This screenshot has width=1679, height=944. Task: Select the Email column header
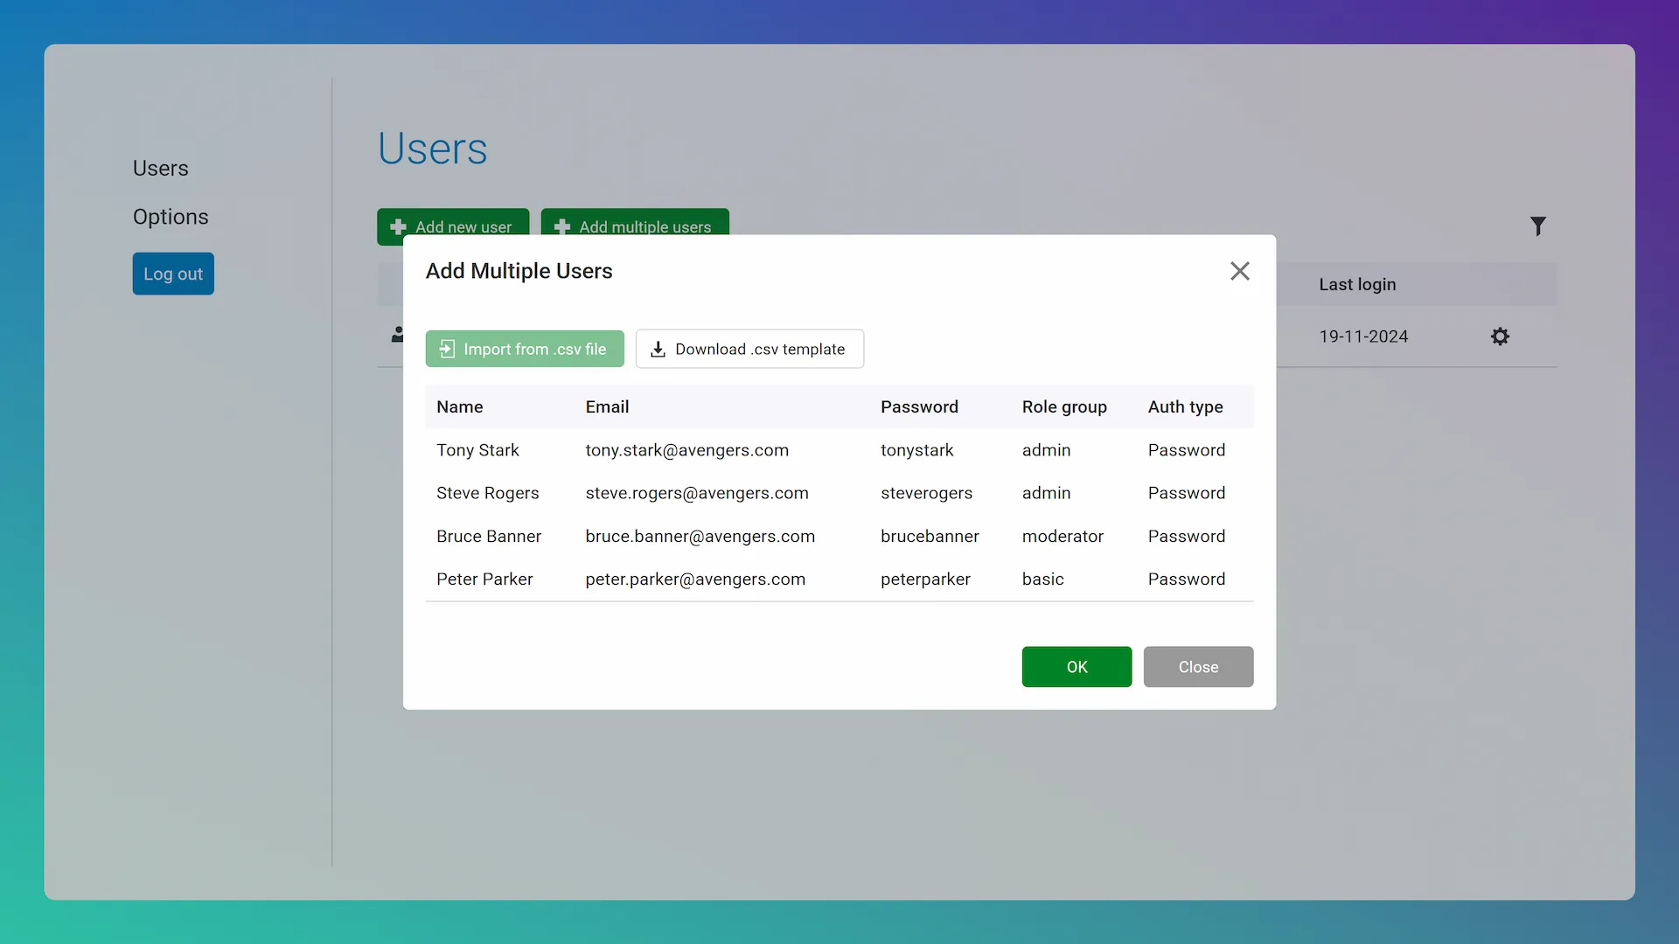(607, 406)
